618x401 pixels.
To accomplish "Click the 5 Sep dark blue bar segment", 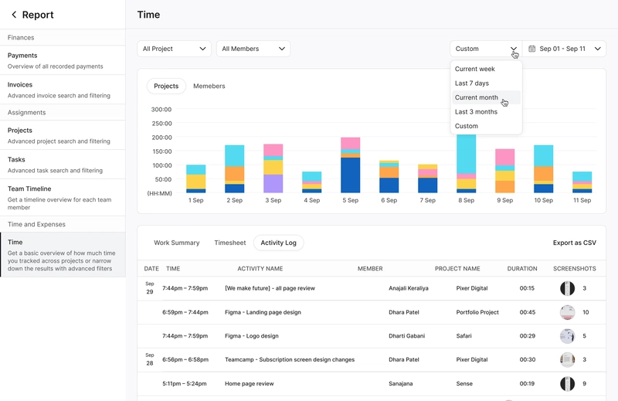I will click(350, 175).
